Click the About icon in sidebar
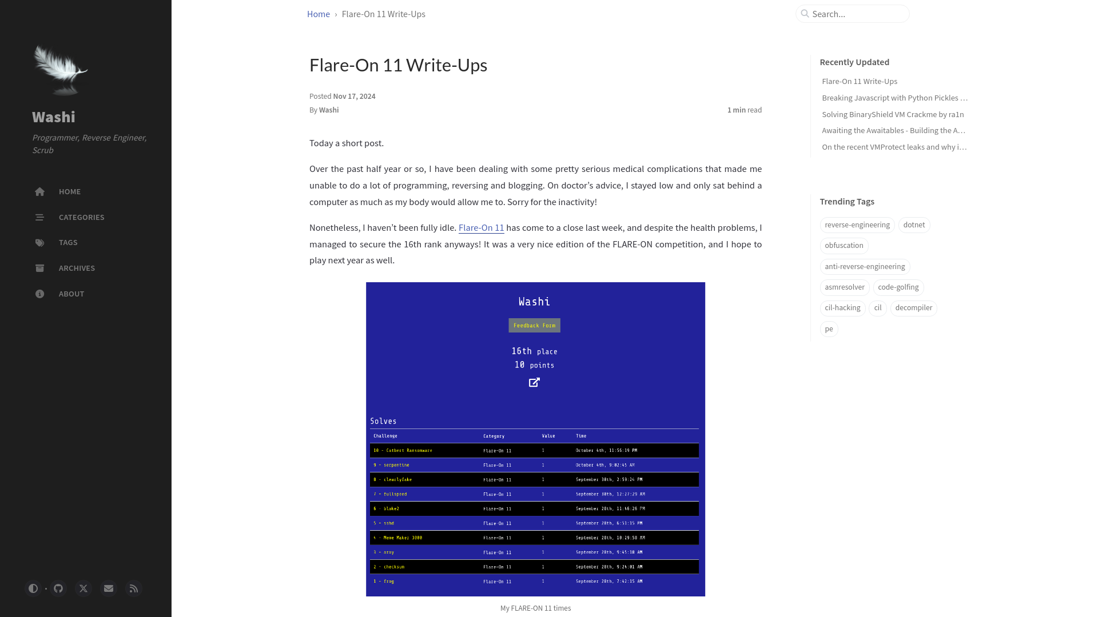1098x617 pixels. point(39,293)
